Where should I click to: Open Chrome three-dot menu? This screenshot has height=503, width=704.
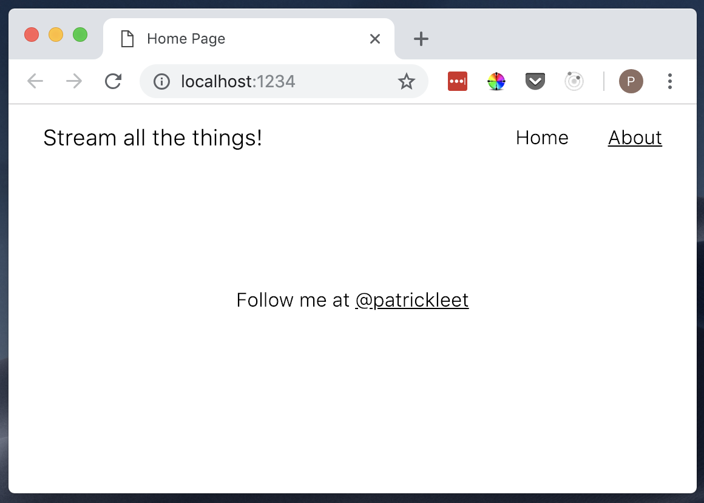669,81
